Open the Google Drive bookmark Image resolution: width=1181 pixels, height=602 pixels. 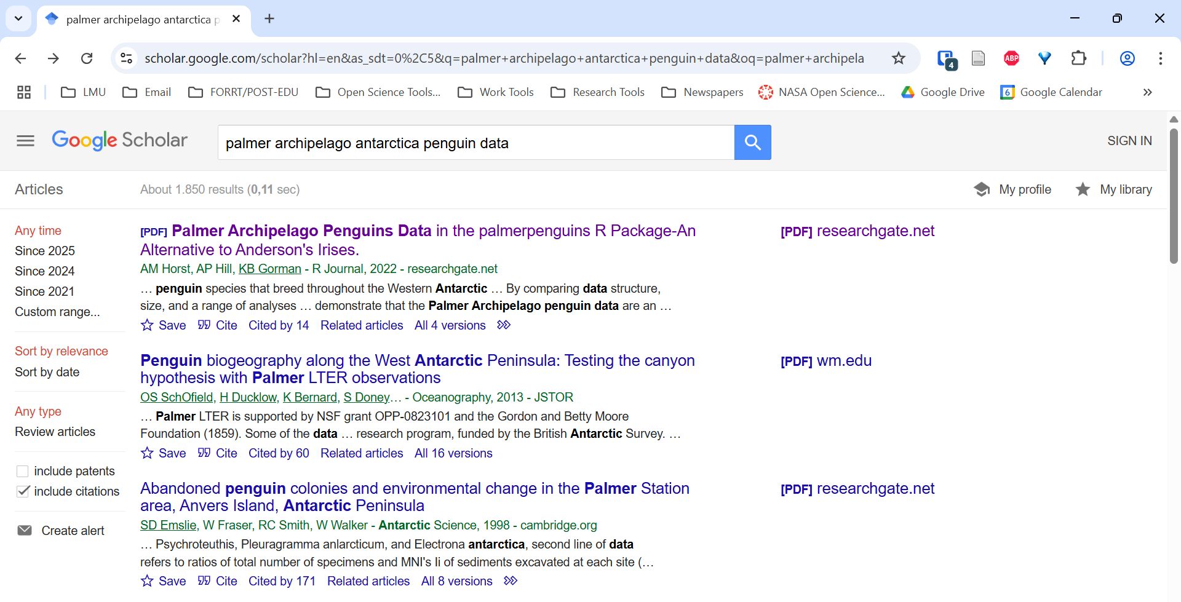click(943, 92)
